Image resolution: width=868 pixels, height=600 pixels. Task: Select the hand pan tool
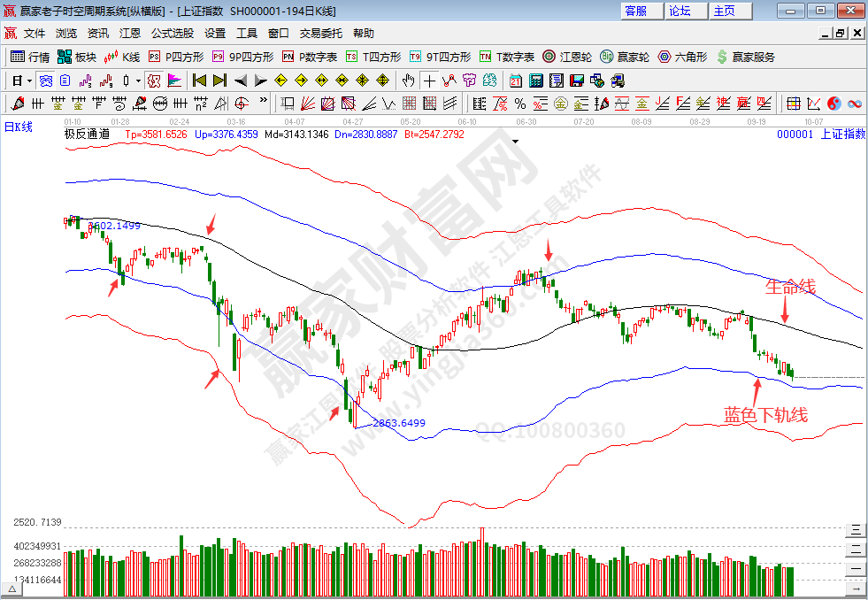click(409, 81)
